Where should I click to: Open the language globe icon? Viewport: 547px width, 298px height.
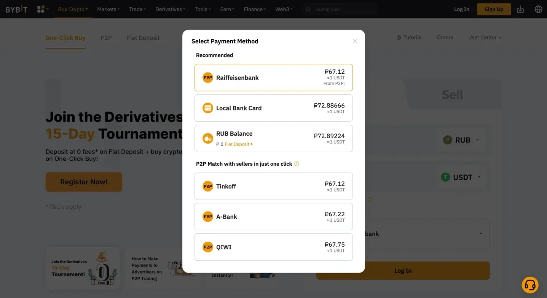coord(538,9)
